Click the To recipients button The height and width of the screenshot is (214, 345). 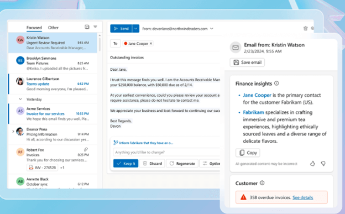click(116, 43)
